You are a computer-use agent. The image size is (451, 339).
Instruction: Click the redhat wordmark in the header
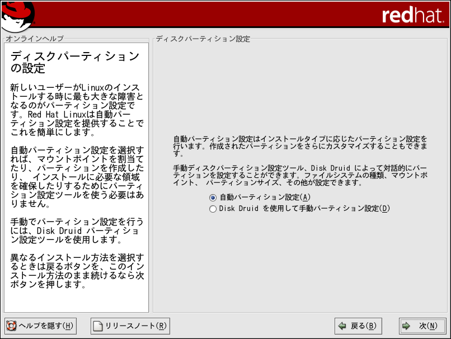pos(412,16)
